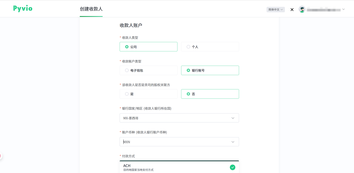Click the chevron in the bank country field
Screen dimensions: 354x173
pos(233,118)
